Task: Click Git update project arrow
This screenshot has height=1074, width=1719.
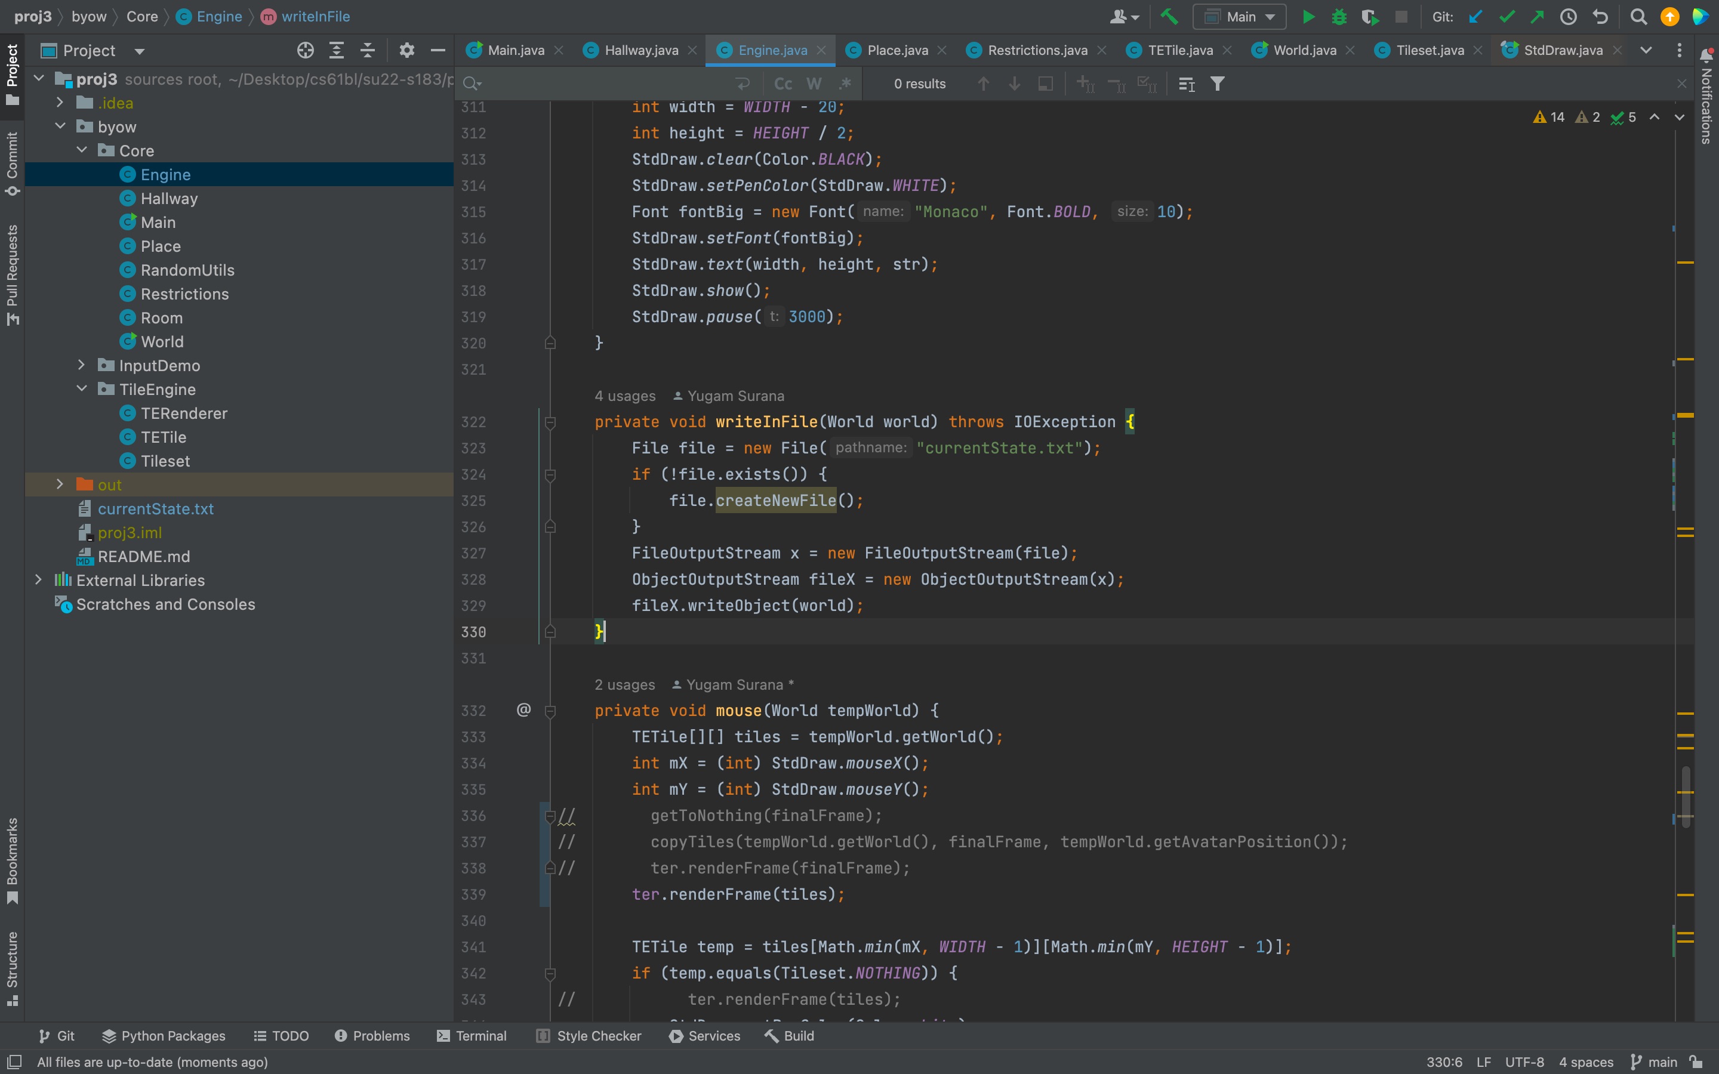Action: point(1475,16)
